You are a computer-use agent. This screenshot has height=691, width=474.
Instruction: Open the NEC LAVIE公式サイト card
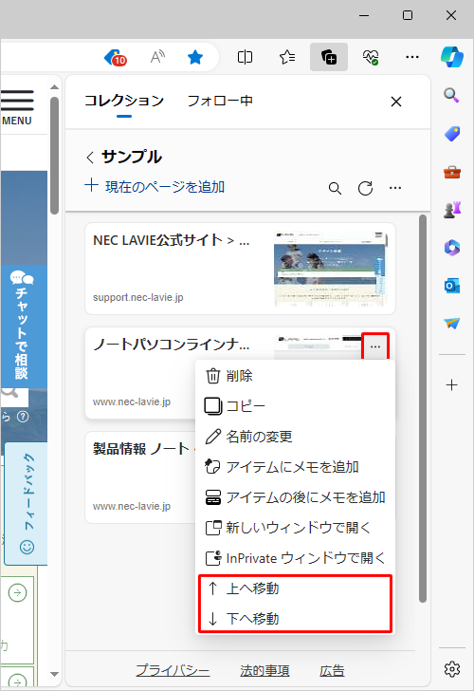[240, 269]
